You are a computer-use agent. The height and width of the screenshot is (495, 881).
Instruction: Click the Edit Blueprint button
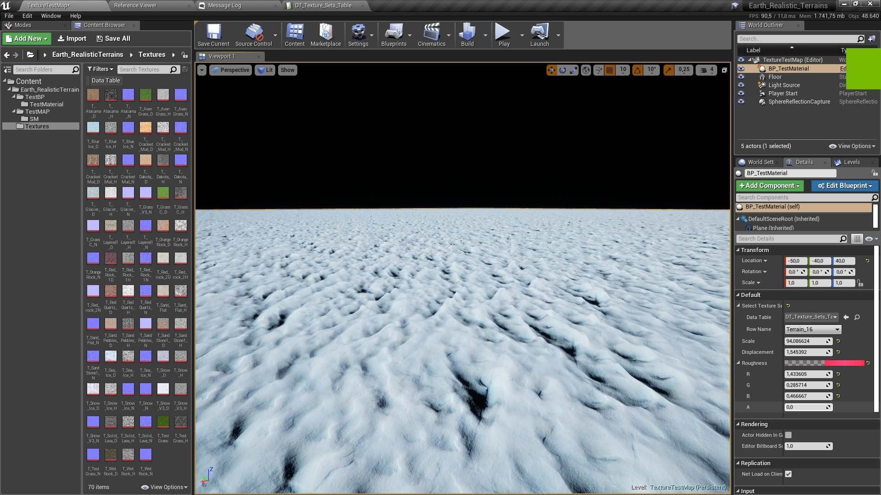coord(844,186)
